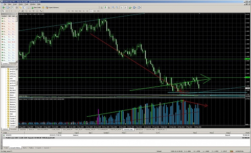Select the balance row in Account History
Viewport: 251px width, 153px height.
pyautogui.click(x=126, y=135)
